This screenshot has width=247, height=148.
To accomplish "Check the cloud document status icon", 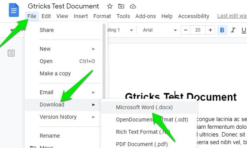I will tap(133, 7).
